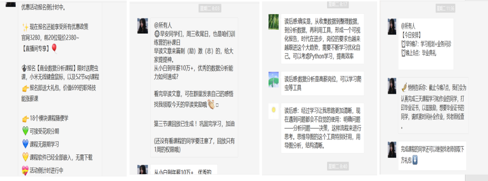The height and width of the screenshot is (181, 488).
Task: Click the green heart emoji beside 可接受花呗分期
Action: click(x=25, y=131)
